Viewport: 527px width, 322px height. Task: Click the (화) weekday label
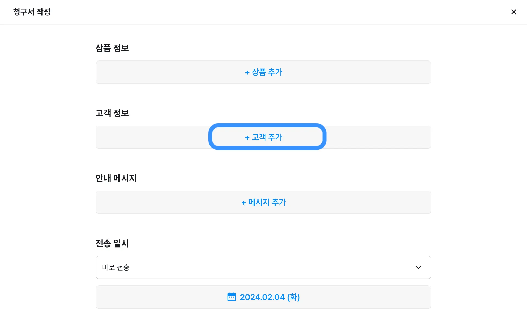293,297
